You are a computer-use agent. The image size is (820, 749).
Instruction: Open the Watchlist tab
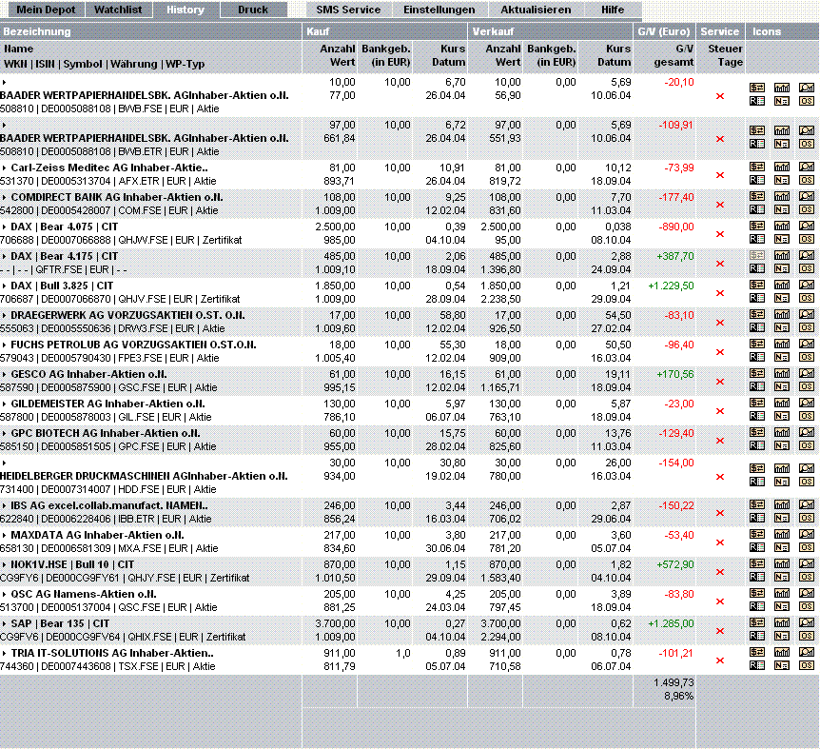click(118, 10)
